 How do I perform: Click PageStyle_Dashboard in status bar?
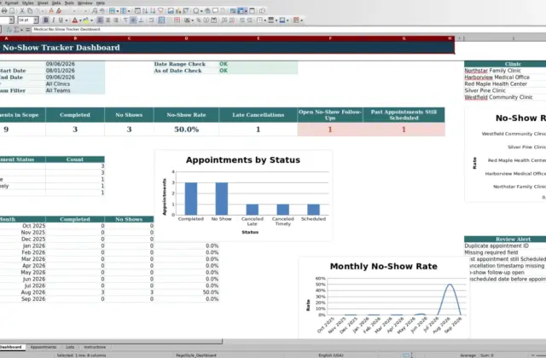click(196, 355)
